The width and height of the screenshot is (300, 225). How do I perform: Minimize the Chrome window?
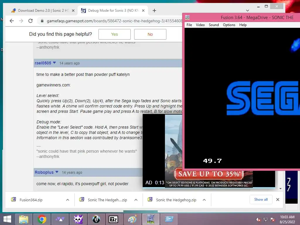(x=258, y=6)
